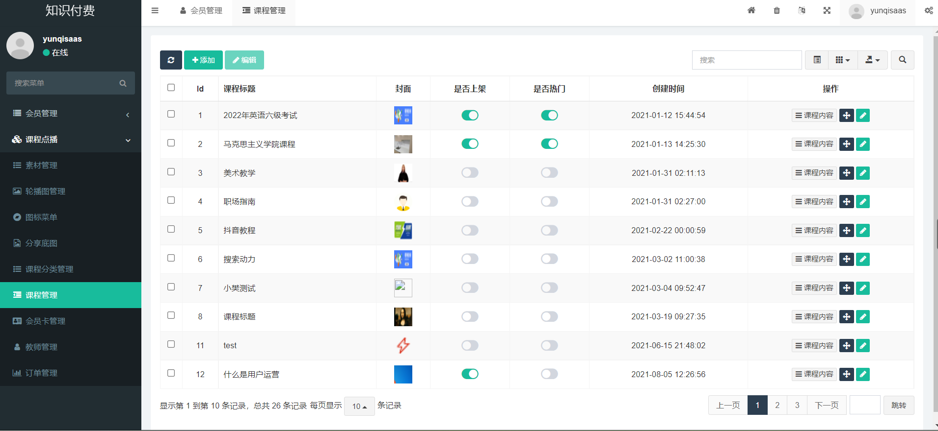
Task: Open 分享底图 in the sidebar
Action: [71, 243]
